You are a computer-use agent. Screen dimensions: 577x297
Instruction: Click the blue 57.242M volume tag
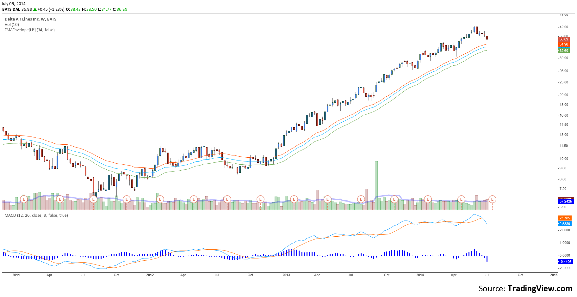(566, 201)
